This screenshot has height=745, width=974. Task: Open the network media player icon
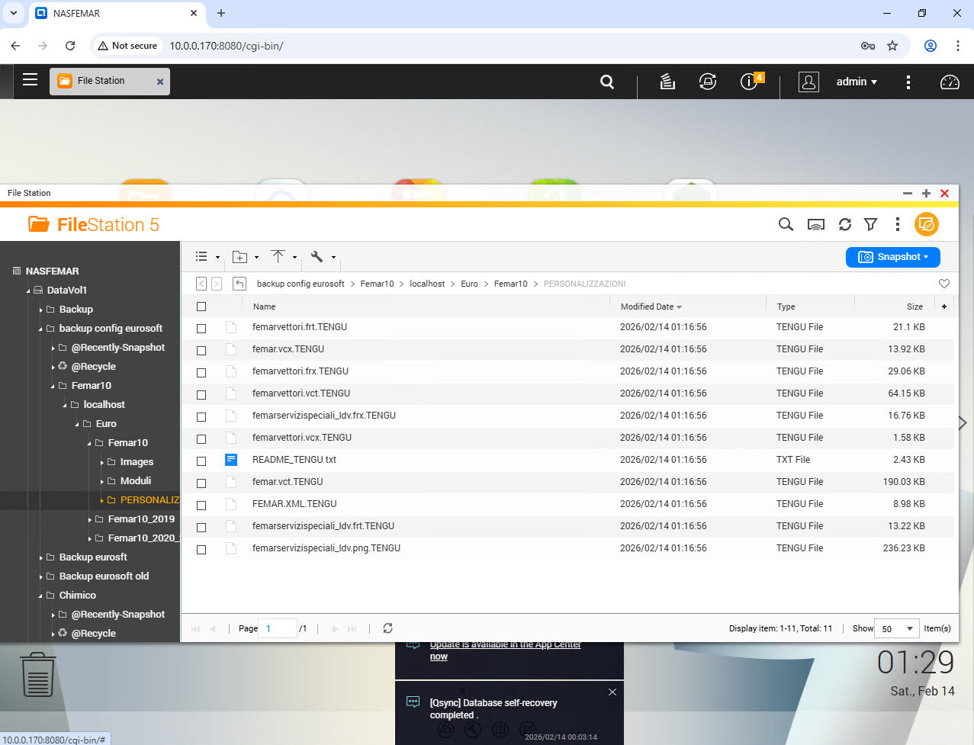point(816,224)
